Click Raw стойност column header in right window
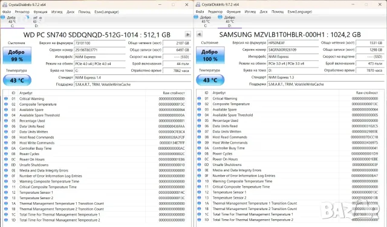Viewport: 387px width, 227px height. click(x=367, y=93)
